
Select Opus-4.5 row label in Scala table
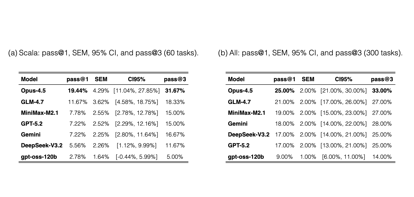click(x=33, y=91)
